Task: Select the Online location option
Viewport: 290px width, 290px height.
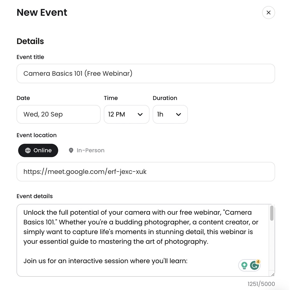Action: pyautogui.click(x=38, y=150)
